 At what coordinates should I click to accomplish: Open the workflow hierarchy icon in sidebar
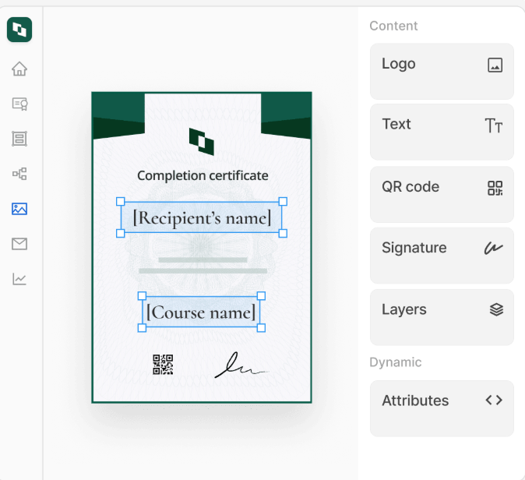(x=19, y=174)
